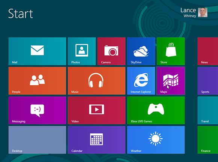
Task: Open the Camera tile
Action: click(x=111, y=51)
